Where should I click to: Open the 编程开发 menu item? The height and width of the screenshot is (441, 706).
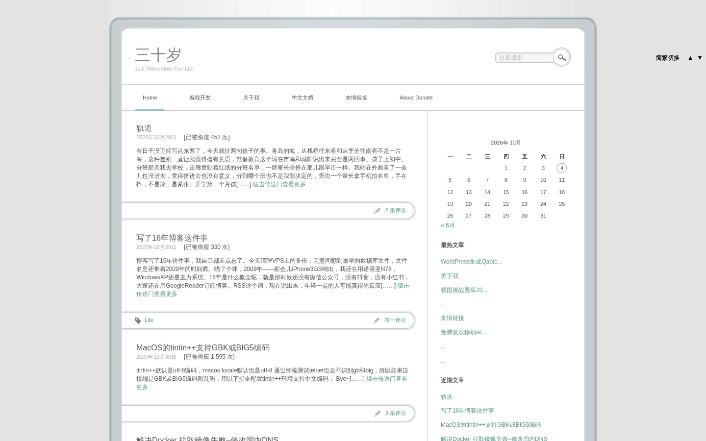click(200, 98)
